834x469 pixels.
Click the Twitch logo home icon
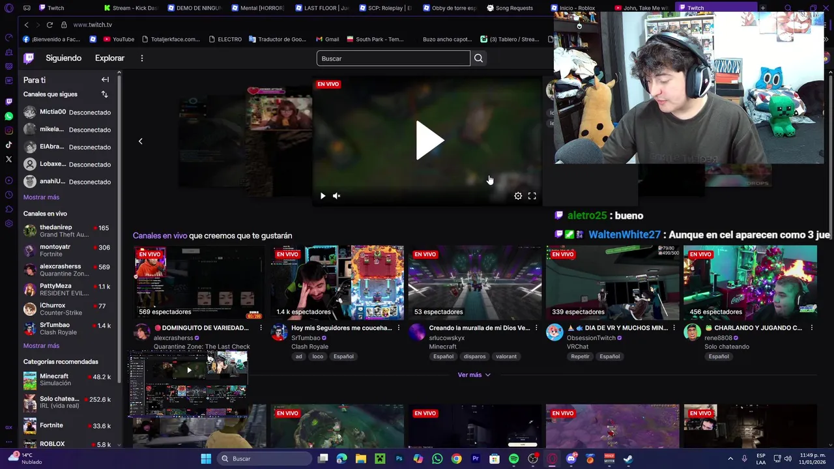pos(29,58)
